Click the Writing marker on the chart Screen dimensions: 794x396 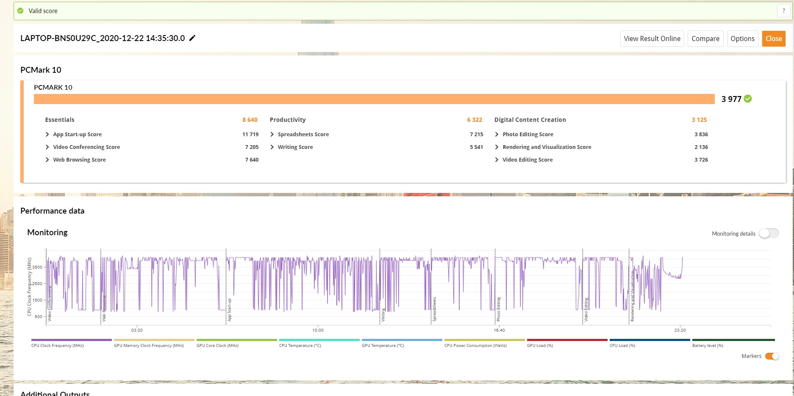coord(383,315)
